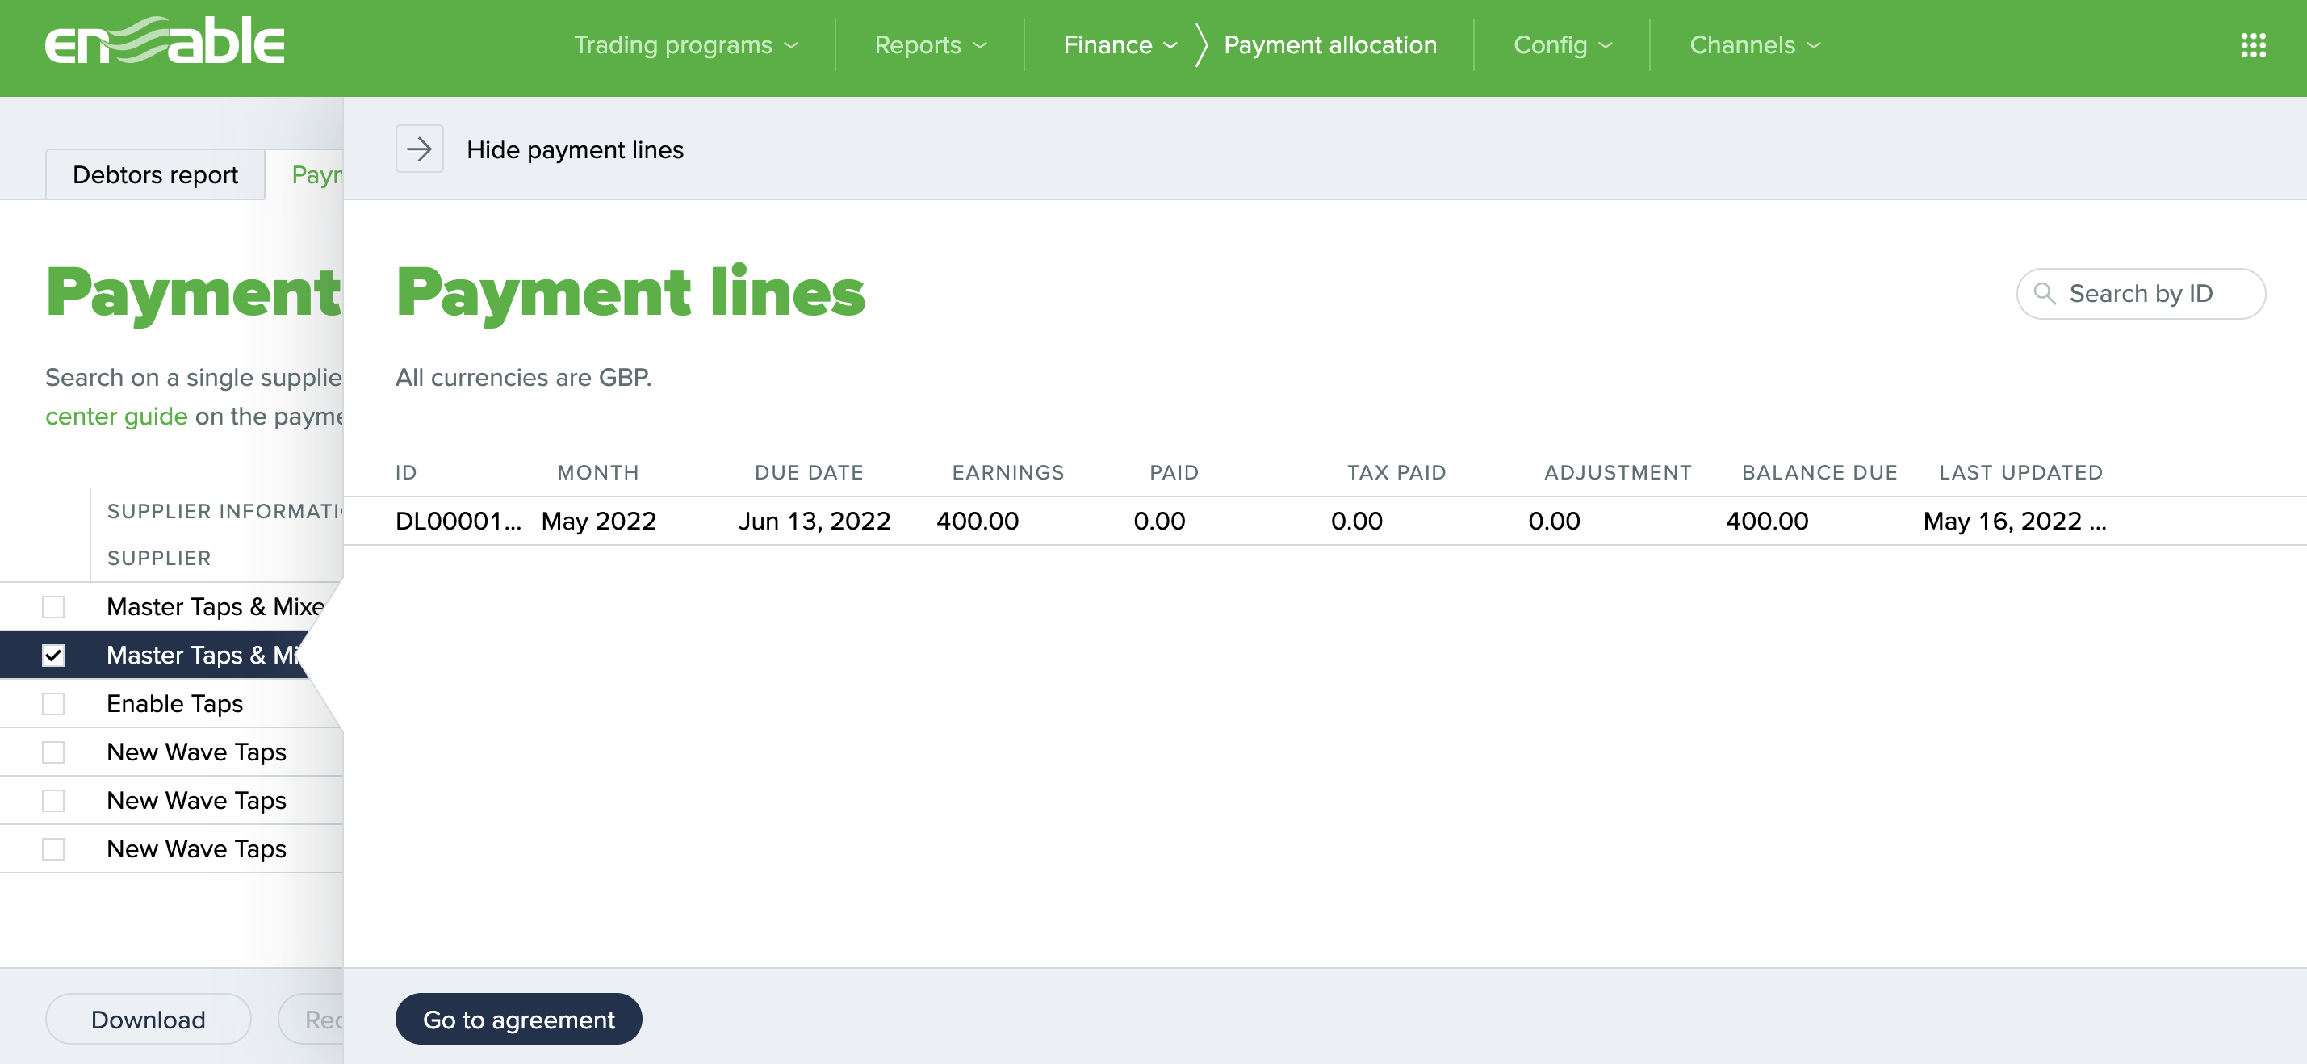Sort by the Due Date column header
The width and height of the screenshot is (2307, 1064).
(809, 472)
